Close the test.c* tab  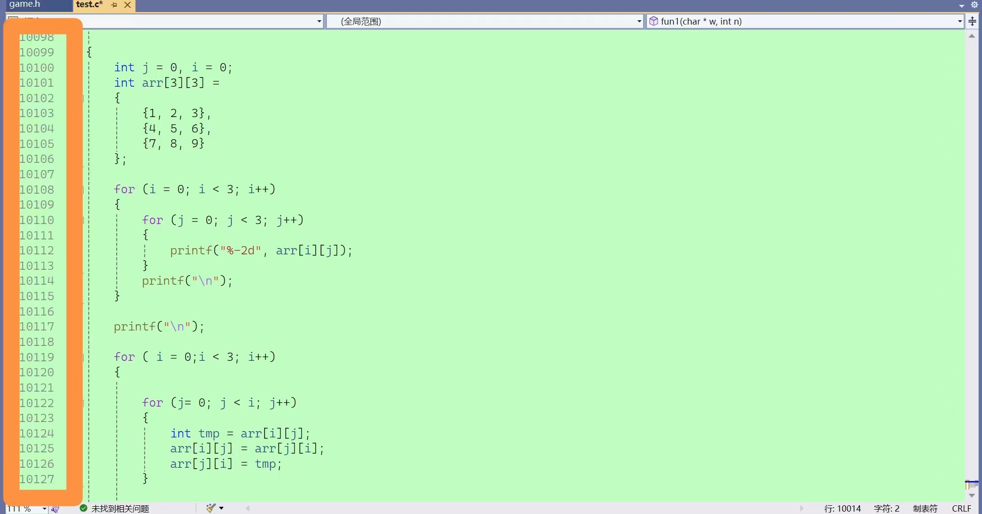127,5
